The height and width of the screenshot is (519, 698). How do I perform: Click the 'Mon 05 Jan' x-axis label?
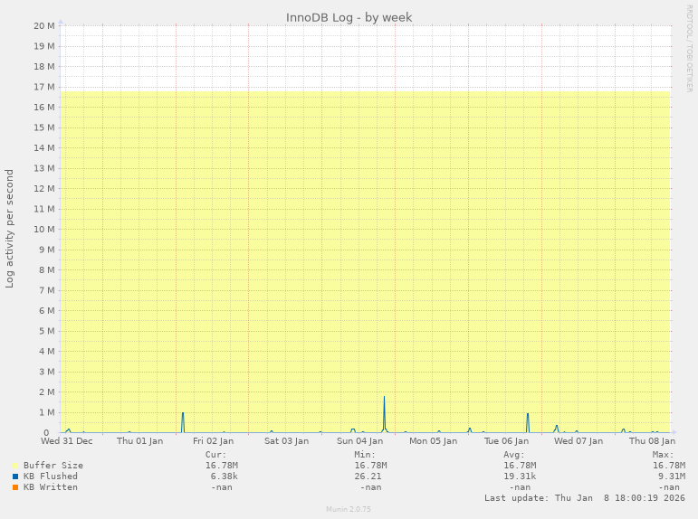433,440
